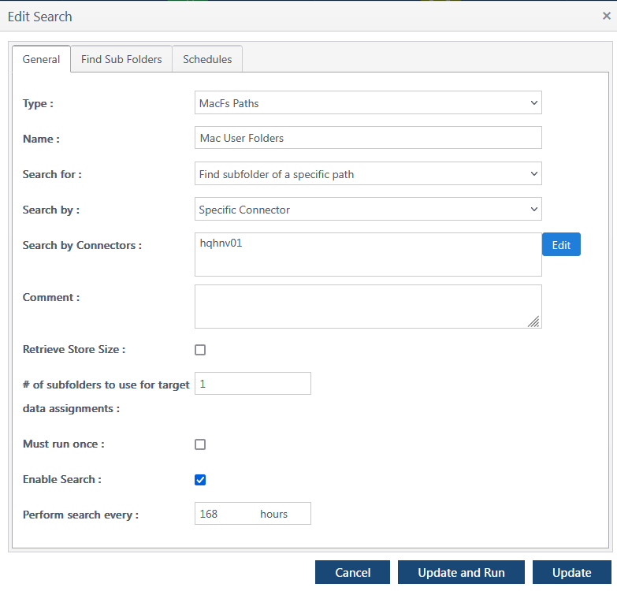Screen dimensions: 617x591
Task: Click the Update button
Action: (571, 573)
